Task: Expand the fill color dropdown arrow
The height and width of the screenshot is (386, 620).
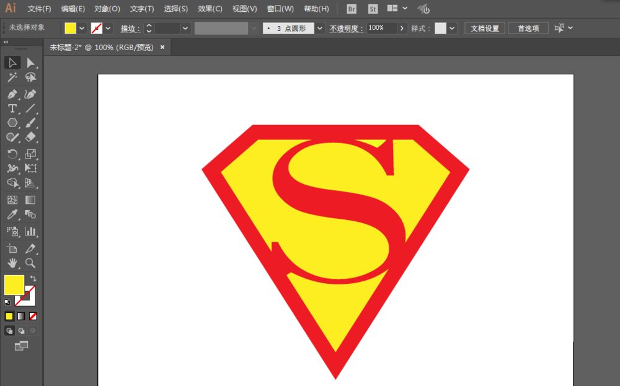Action: pyautogui.click(x=81, y=28)
